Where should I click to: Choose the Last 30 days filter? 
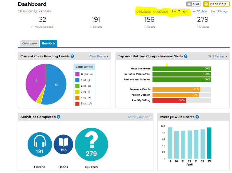(199, 11)
